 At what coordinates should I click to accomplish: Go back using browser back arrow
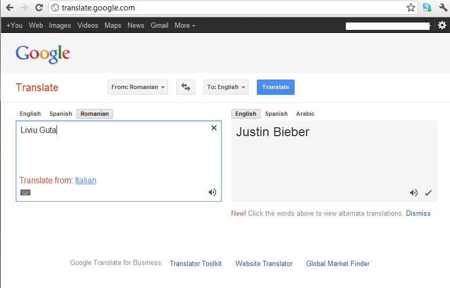9,8
